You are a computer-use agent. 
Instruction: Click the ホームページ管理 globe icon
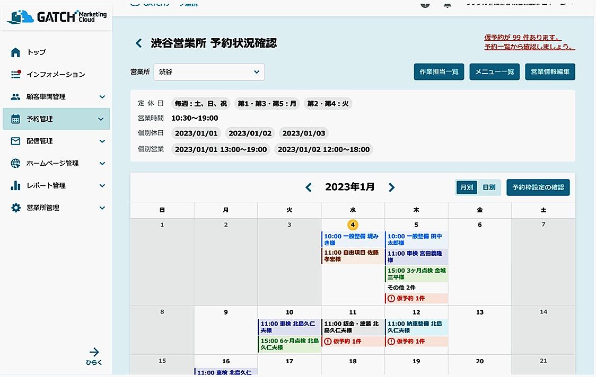click(x=15, y=164)
